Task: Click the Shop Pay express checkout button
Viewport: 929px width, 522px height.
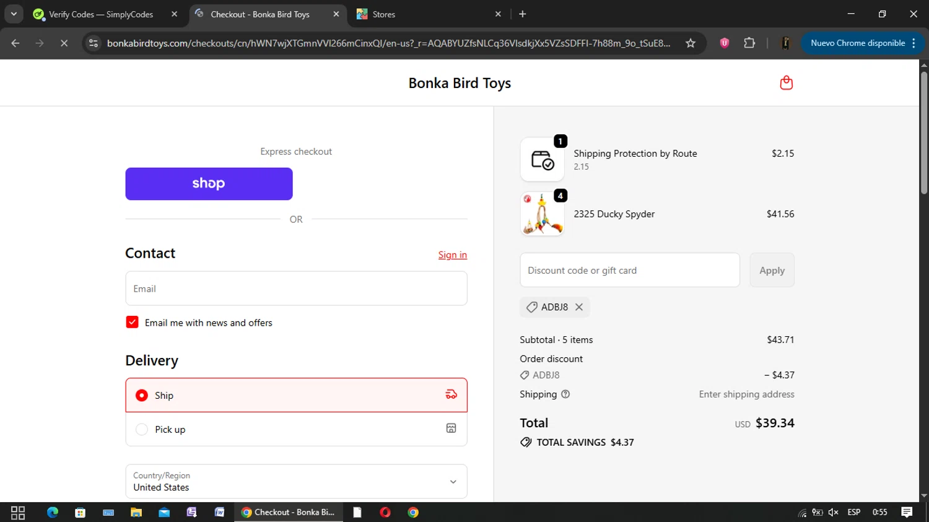Action: 209,184
